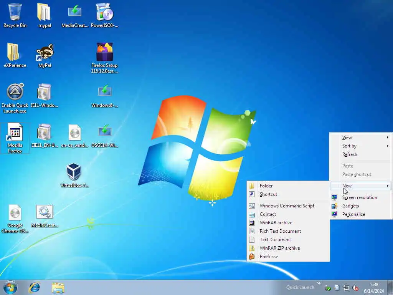The width and height of the screenshot is (393, 295).
Task: Create a new WinRAR ZIP archive
Action: pyautogui.click(x=288, y=248)
